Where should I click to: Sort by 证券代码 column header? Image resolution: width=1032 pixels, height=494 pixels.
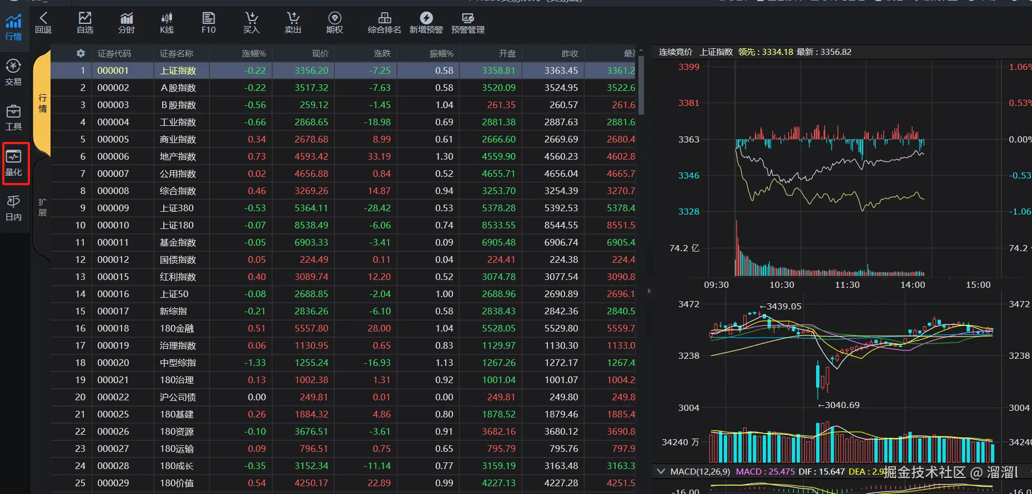tap(114, 54)
